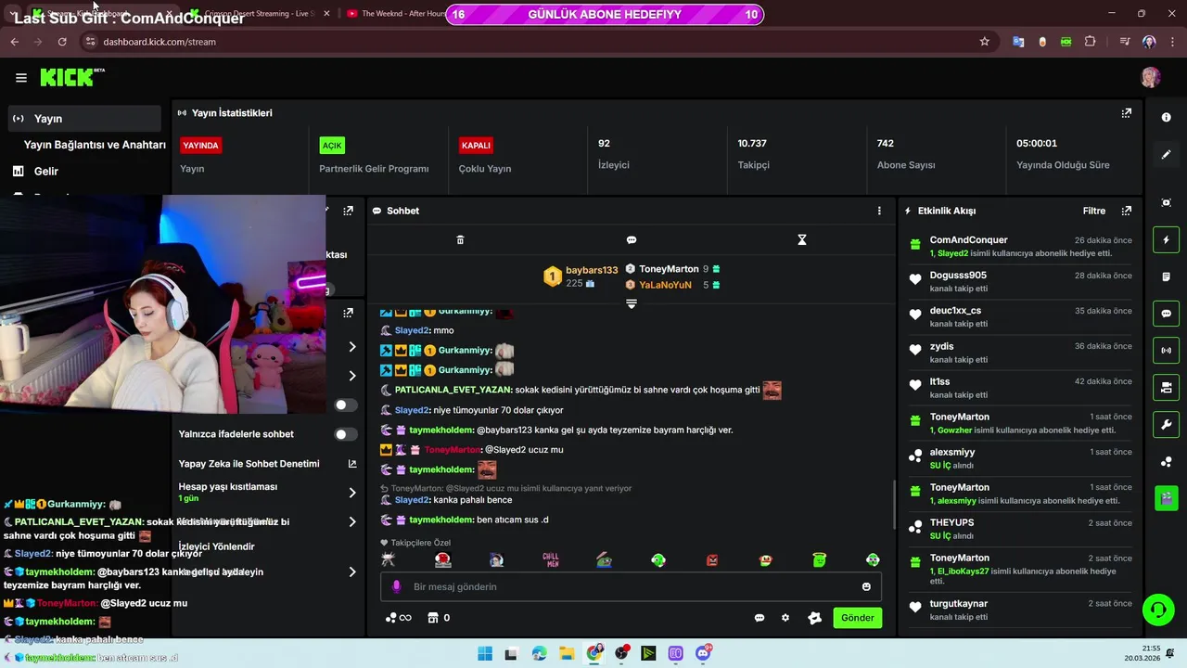Viewport: 1187px width, 668px height.
Task: Click YaLaNoYuN in gift leaderboard
Action: click(x=665, y=285)
